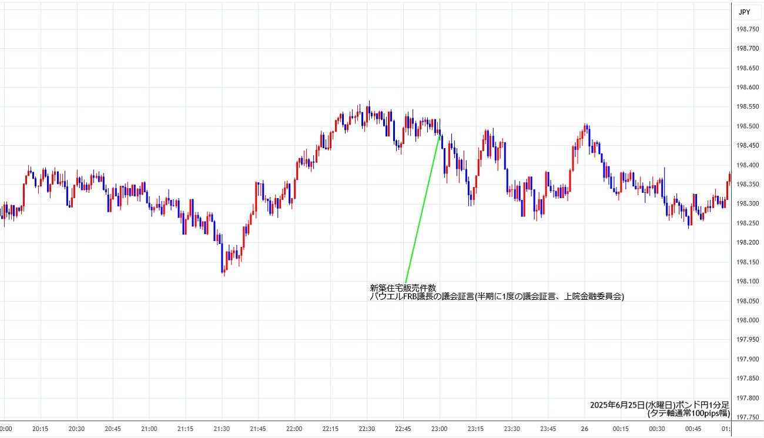Select the 197.900 price scale value
Image resolution: width=764 pixels, height=438 pixels.
point(748,359)
